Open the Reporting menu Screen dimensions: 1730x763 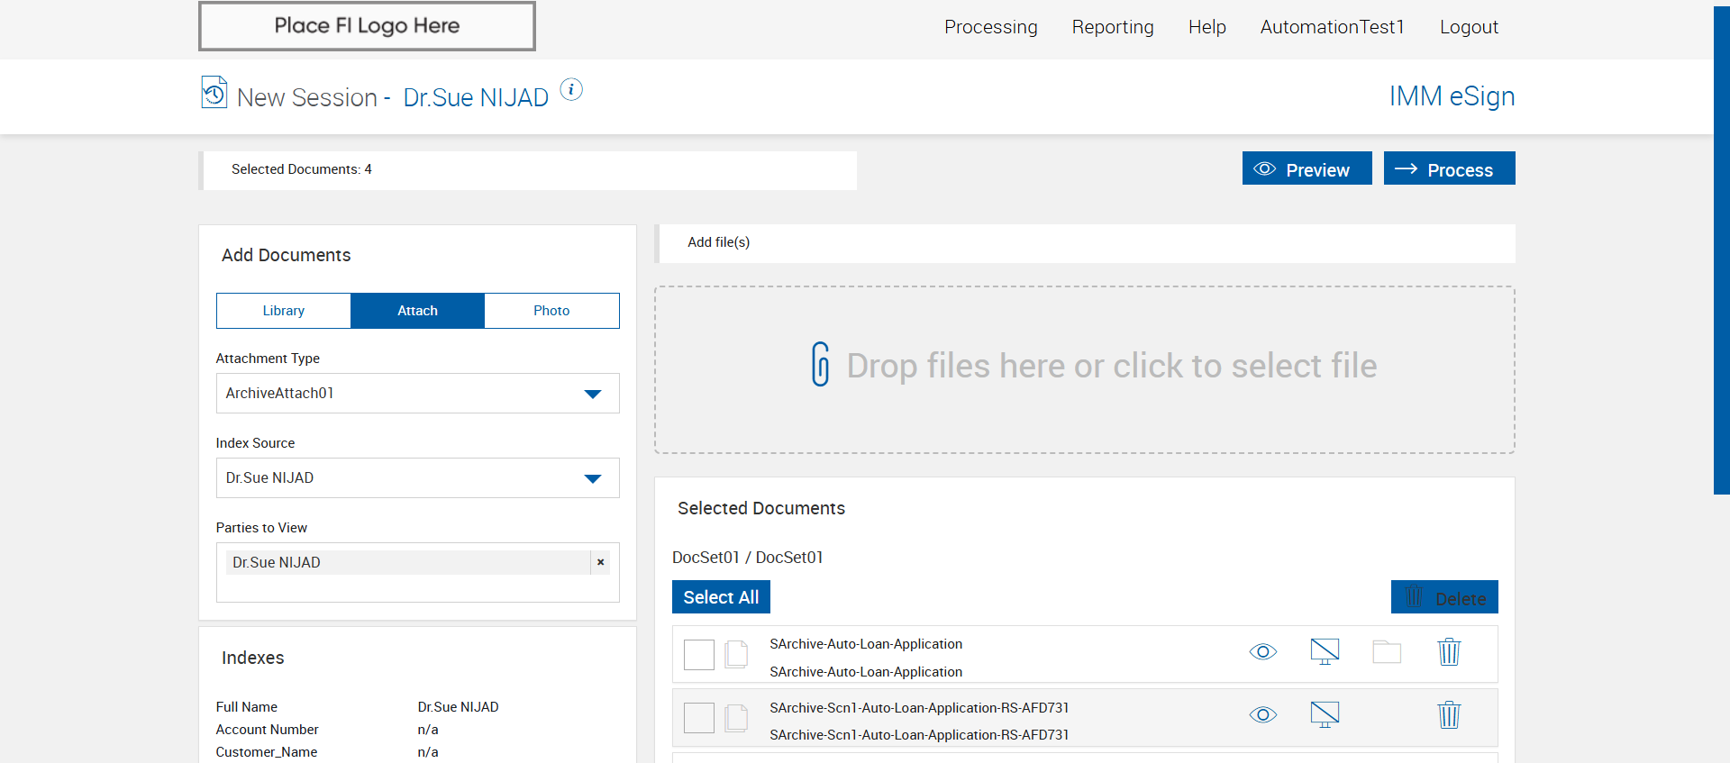(1113, 27)
